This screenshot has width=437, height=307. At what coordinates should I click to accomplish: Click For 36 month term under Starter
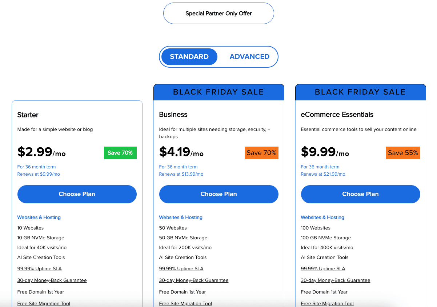coord(36,167)
